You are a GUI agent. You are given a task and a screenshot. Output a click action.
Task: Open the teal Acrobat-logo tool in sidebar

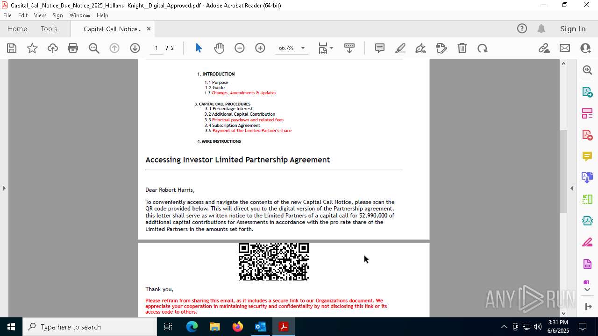click(587, 221)
